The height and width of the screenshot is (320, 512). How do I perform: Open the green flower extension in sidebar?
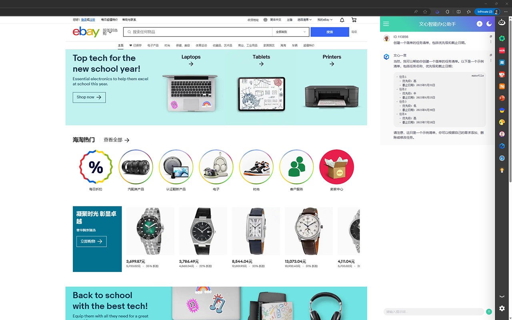502,38
